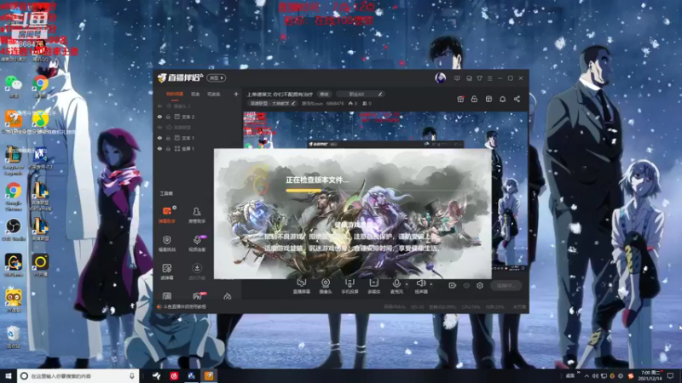Add a camera source
This screenshot has width=682, height=383.
[x=326, y=286]
